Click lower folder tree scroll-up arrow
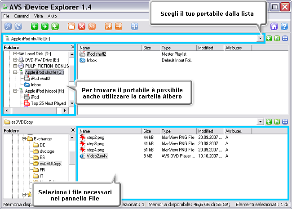 [x=72, y=138]
